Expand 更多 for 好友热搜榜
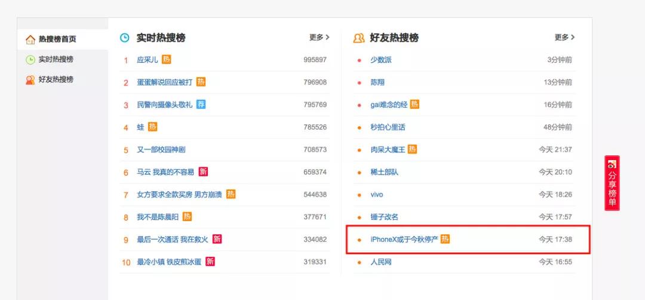 pos(565,38)
